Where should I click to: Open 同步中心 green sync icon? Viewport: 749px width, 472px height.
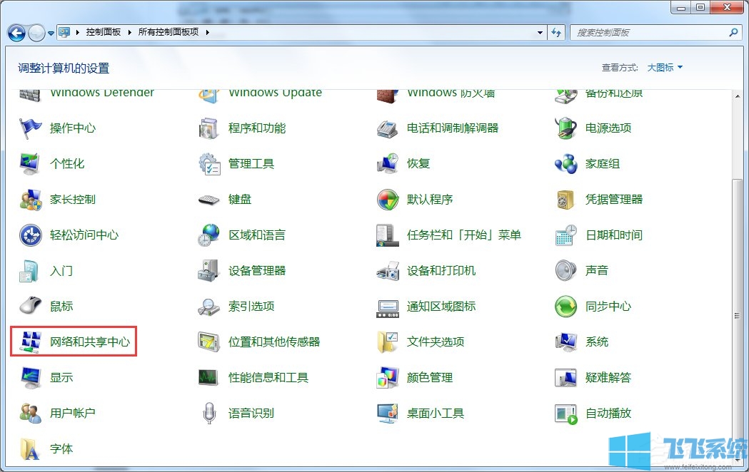click(565, 307)
